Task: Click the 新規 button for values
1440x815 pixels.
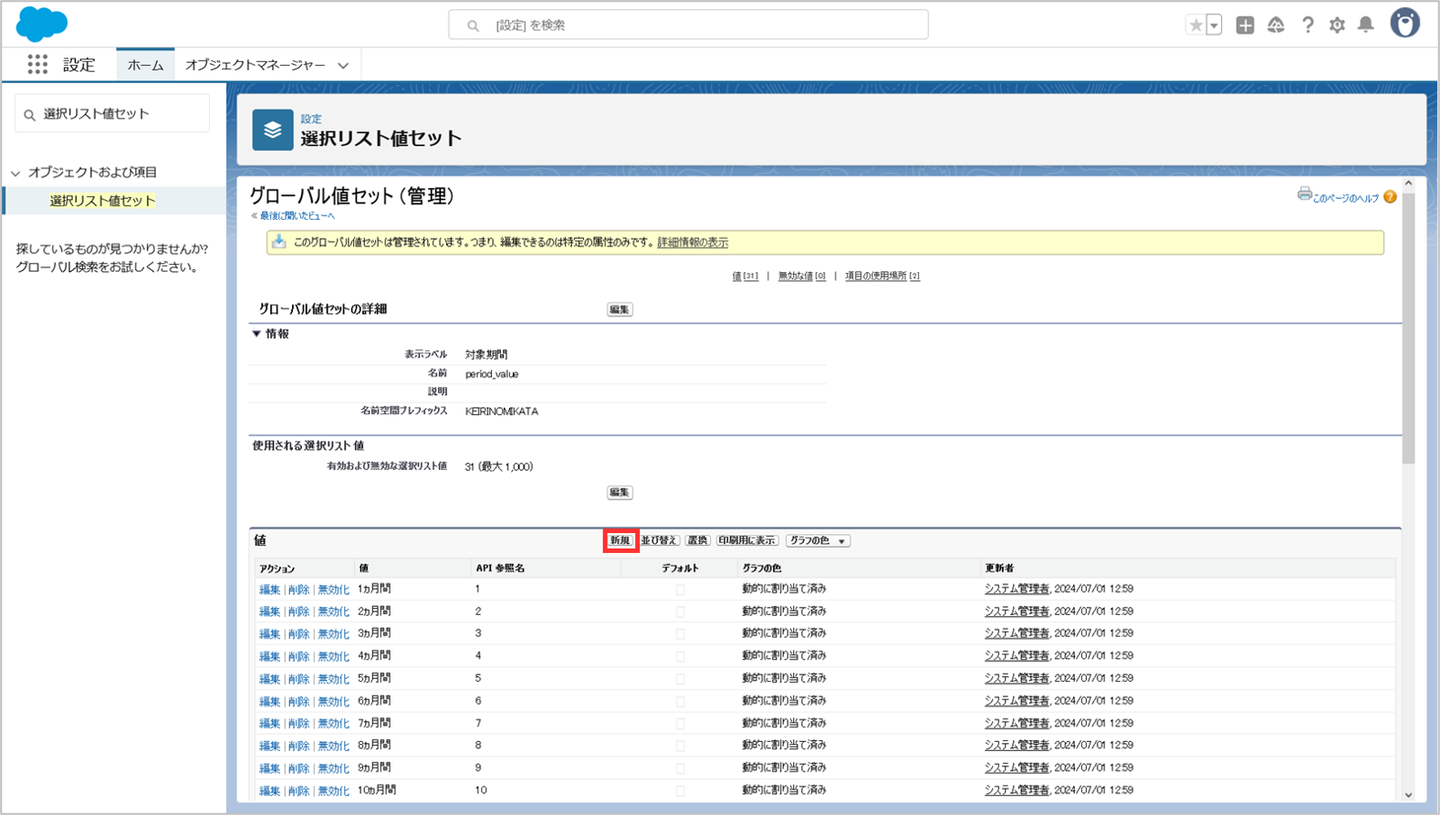Action: coord(620,541)
